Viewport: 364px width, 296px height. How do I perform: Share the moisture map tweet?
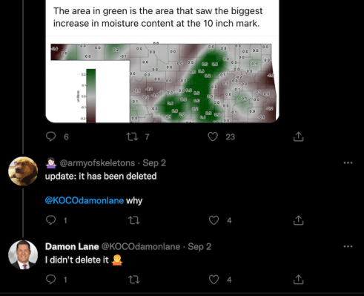click(x=298, y=137)
